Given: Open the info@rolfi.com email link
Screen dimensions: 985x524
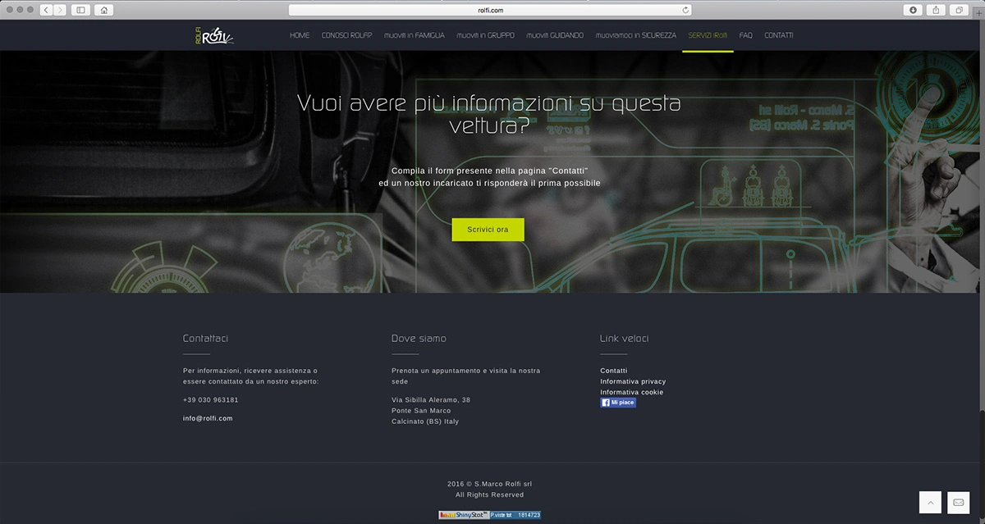Looking at the screenshot, I should click(208, 418).
